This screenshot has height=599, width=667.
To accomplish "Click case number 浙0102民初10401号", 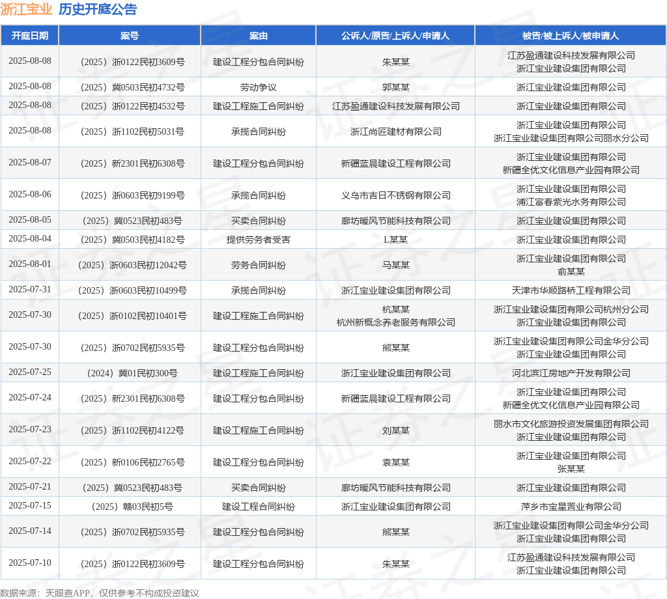I will [133, 316].
